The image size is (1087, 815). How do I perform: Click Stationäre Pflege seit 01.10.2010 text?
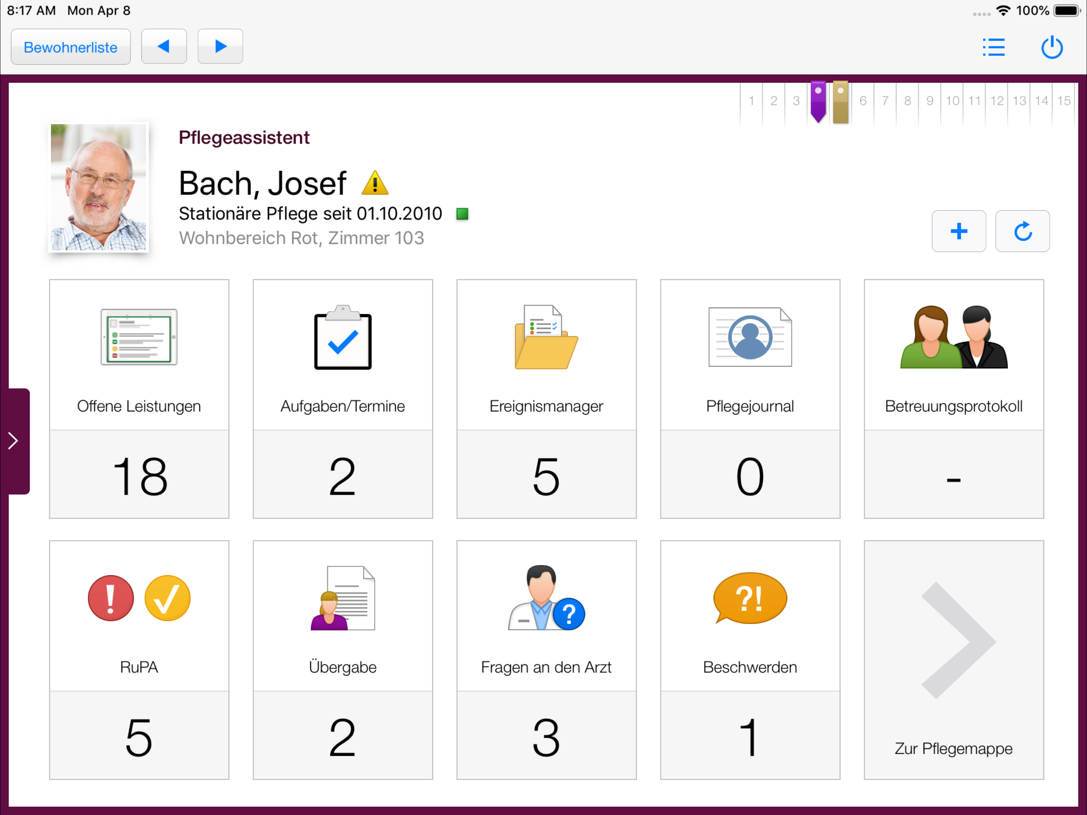(311, 214)
